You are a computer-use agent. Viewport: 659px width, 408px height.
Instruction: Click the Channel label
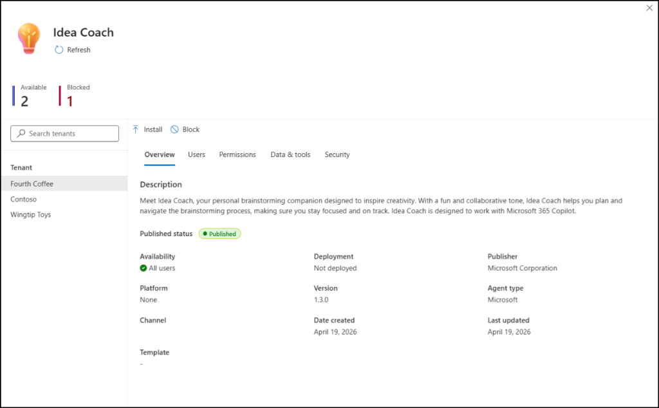pyautogui.click(x=153, y=320)
